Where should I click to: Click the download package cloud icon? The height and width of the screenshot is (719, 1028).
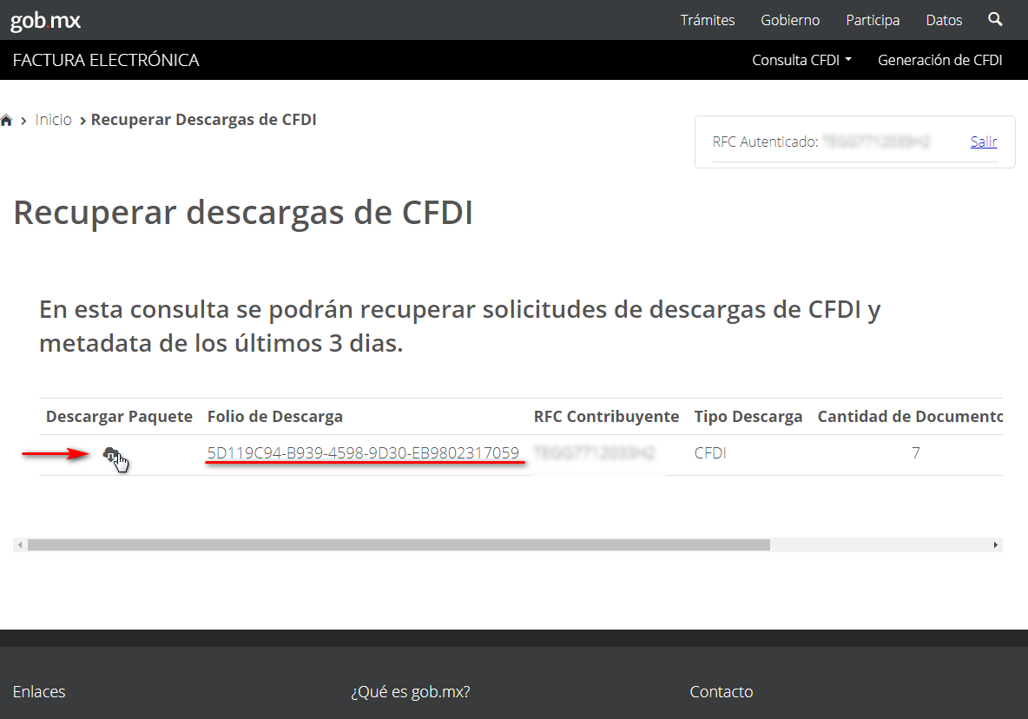[x=111, y=454]
